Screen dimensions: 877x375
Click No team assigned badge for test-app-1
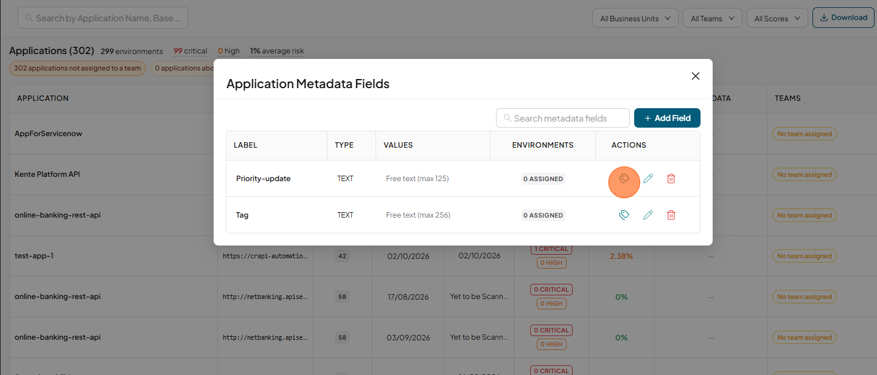click(x=805, y=256)
